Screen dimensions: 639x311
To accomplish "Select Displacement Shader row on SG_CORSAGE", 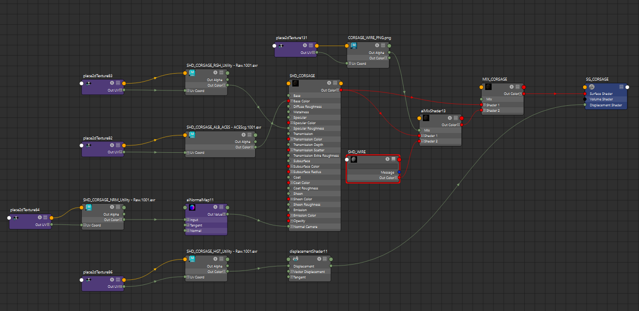I will point(606,105).
